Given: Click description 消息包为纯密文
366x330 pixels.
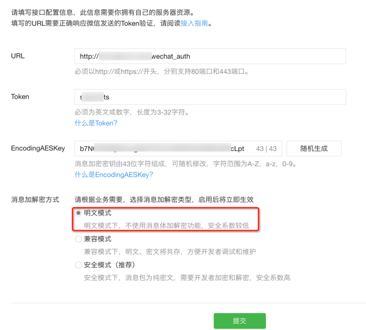Looking at the screenshot, I should coord(151,278).
